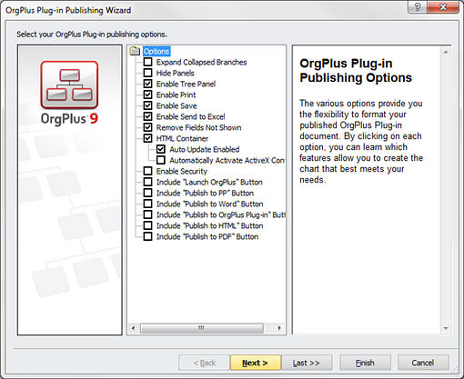
Task: Uncheck the Enable Print checkbox
Action: [x=147, y=95]
